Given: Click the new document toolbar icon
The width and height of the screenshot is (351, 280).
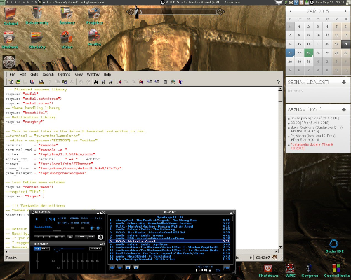Looking at the screenshot, I should pyautogui.click(x=11, y=82).
